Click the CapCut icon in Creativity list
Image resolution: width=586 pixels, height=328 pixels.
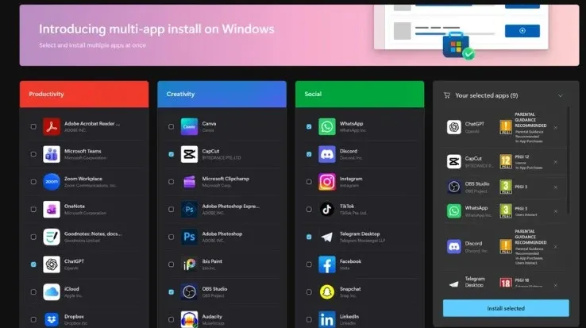point(189,154)
